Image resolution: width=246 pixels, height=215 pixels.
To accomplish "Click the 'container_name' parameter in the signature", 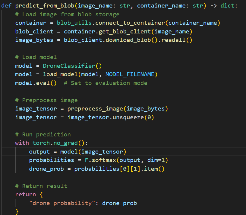I will pos(161,6).
